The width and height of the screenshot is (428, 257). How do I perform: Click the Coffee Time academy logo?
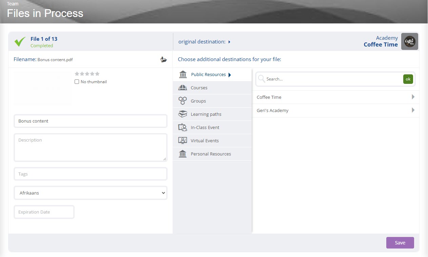tap(410, 41)
